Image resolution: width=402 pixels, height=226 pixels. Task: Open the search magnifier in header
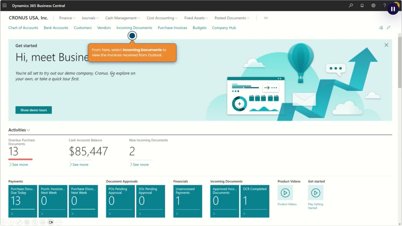click(x=351, y=6)
